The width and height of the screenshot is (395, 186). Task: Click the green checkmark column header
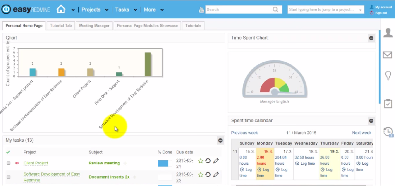[8, 152]
